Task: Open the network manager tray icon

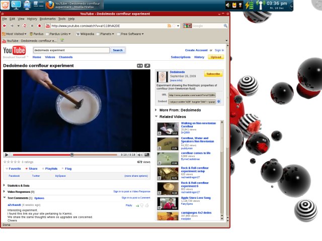Action: pos(260,5)
